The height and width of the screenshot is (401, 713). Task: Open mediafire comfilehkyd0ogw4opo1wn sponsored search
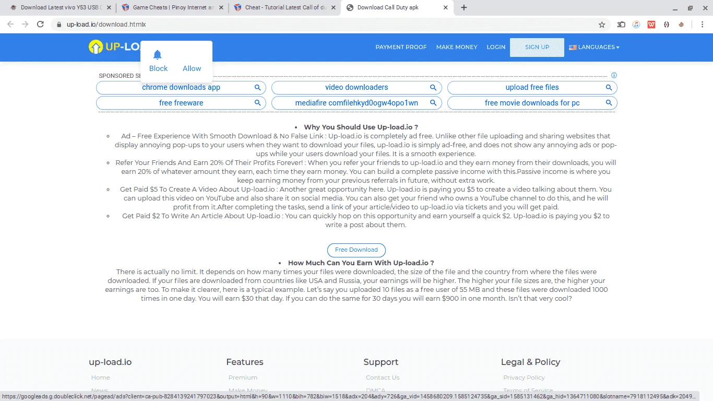coord(356,103)
